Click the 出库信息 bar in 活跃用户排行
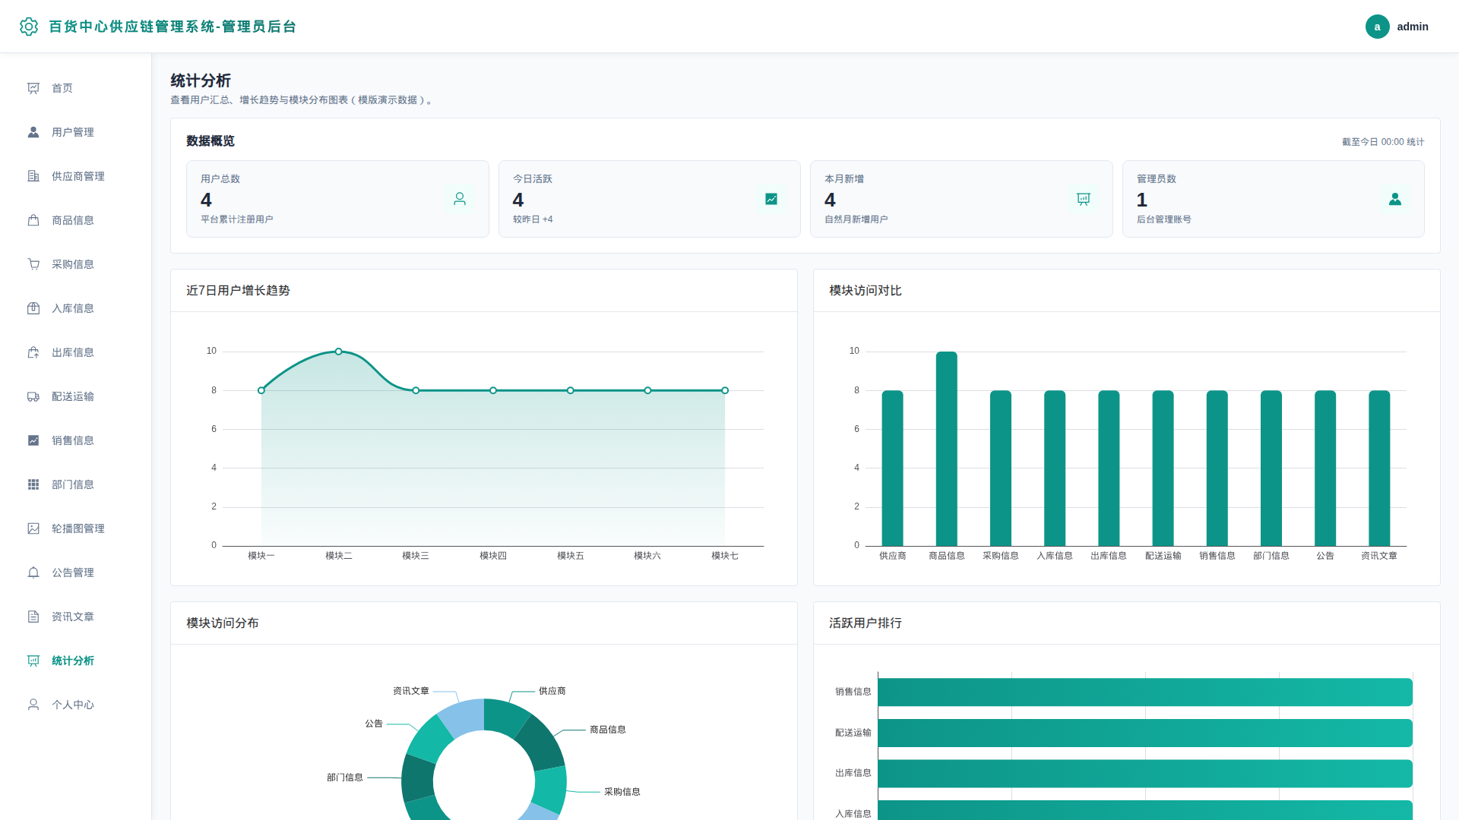The width and height of the screenshot is (1459, 820). 1145,773
